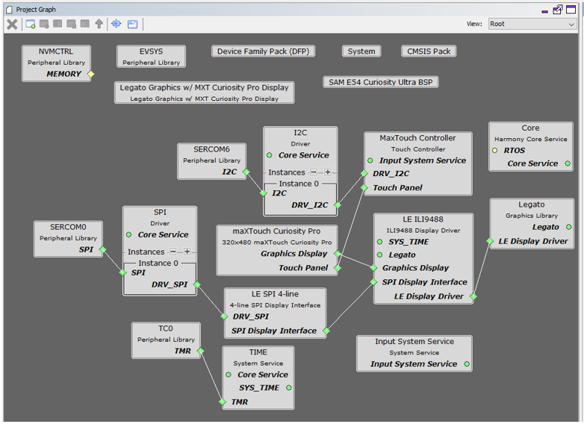This screenshot has height=424, width=584.
Task: Click I2C Instance 0 I2C input diamond
Action: click(264, 193)
